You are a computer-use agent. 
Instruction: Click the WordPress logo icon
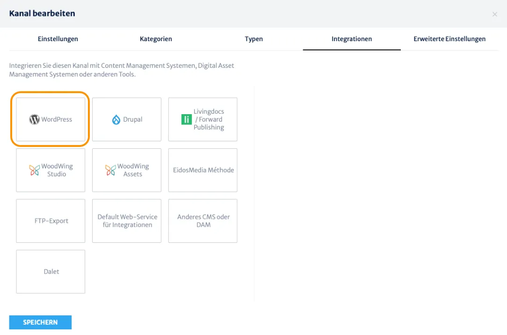pyautogui.click(x=34, y=120)
